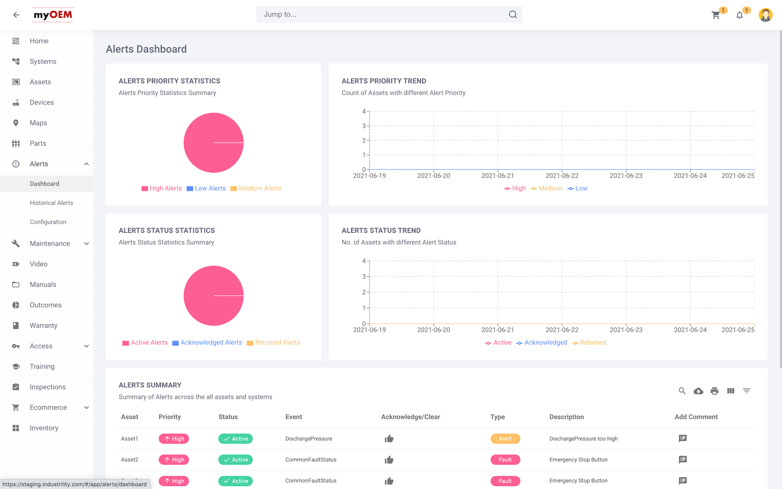782x489 pixels.
Task: Select the Dashboard submenu item
Action: click(46, 184)
